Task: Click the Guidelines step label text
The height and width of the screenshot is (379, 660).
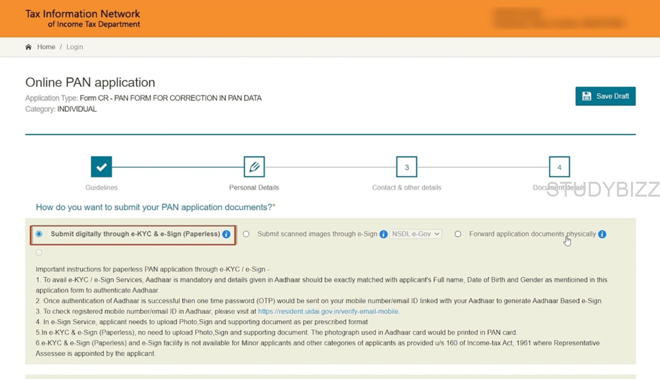Action: [101, 188]
